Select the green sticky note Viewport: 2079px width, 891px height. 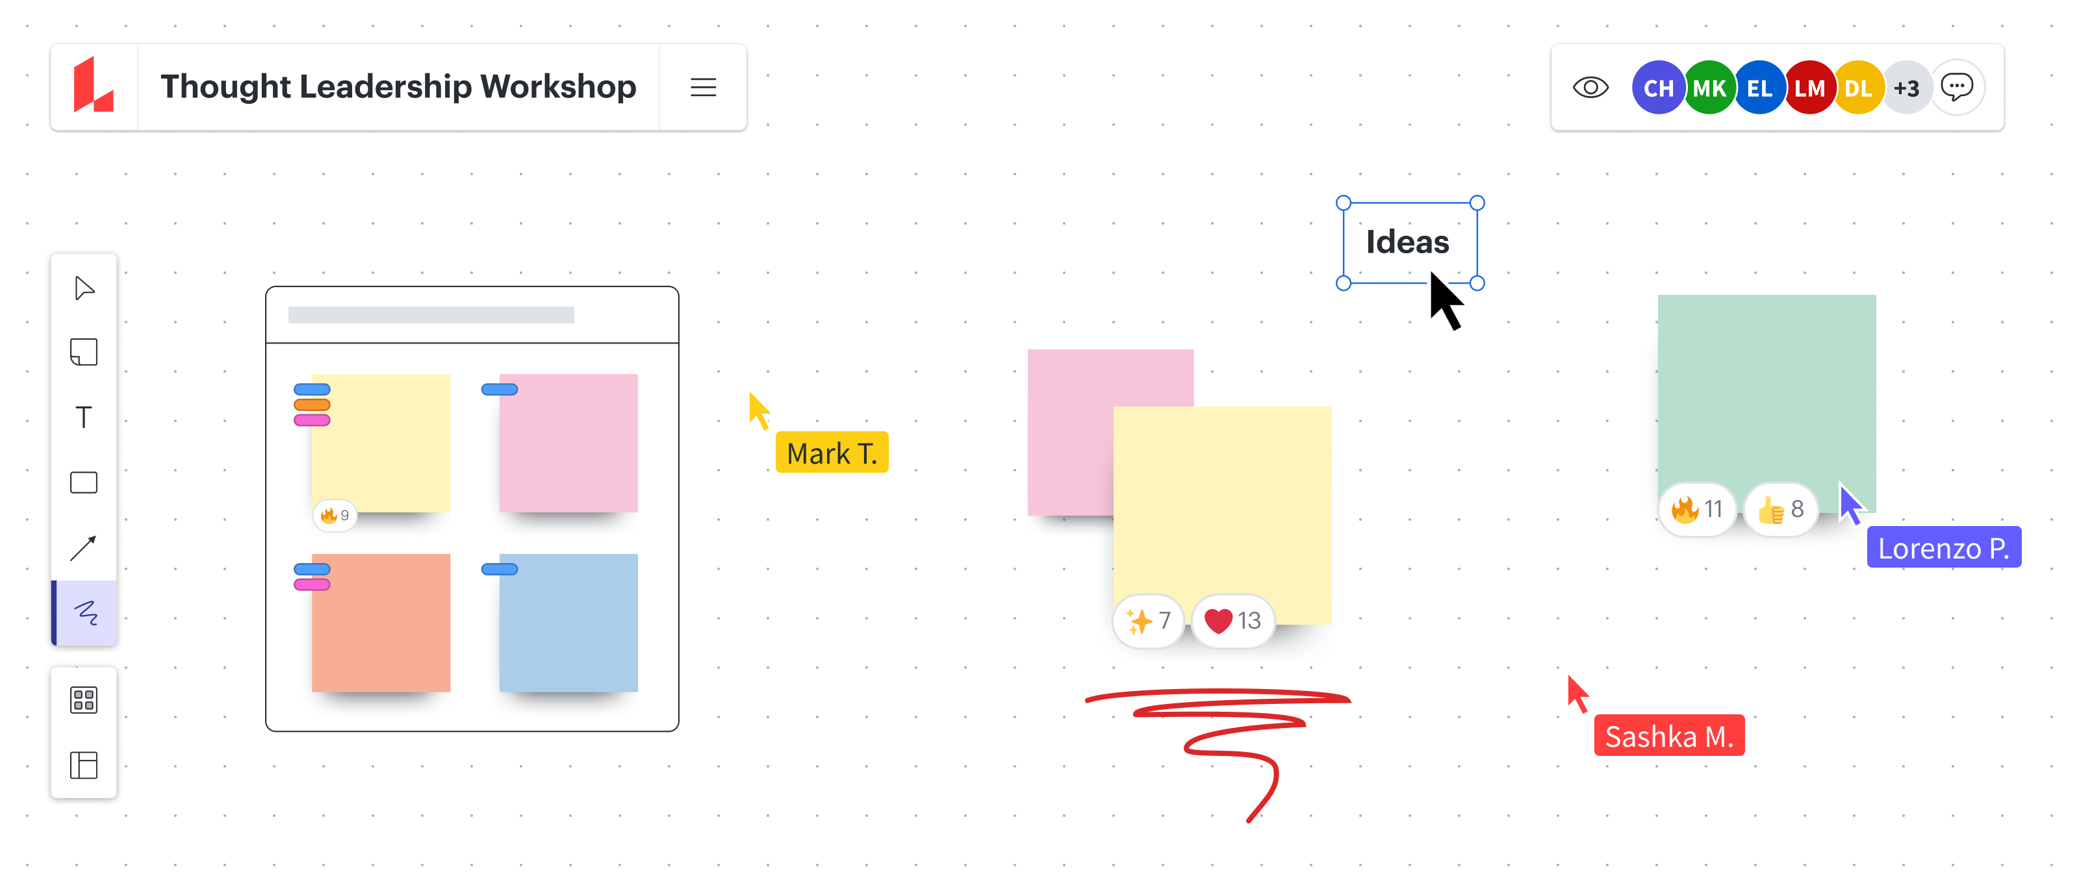tap(1766, 388)
